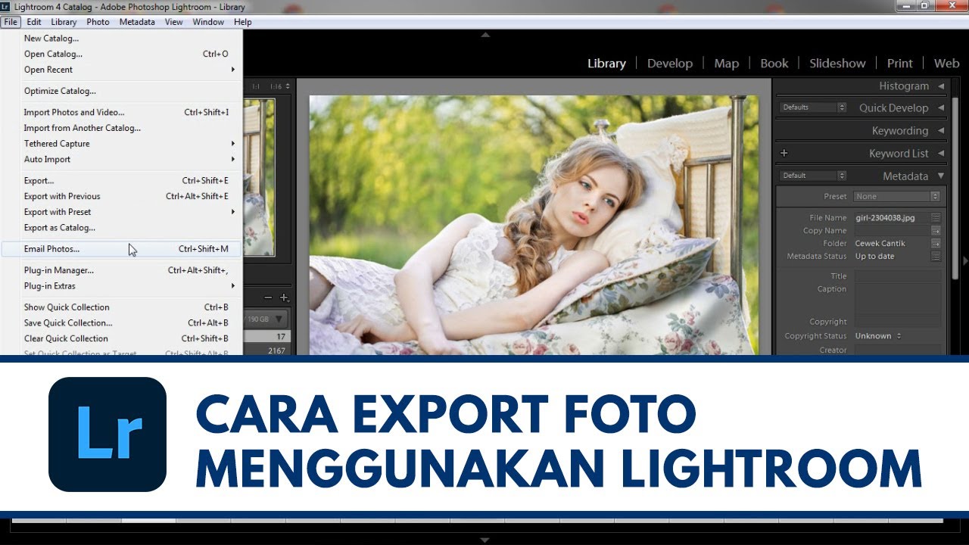The height and width of the screenshot is (545, 969).
Task: Switch to the Library module
Action: pyautogui.click(x=606, y=64)
